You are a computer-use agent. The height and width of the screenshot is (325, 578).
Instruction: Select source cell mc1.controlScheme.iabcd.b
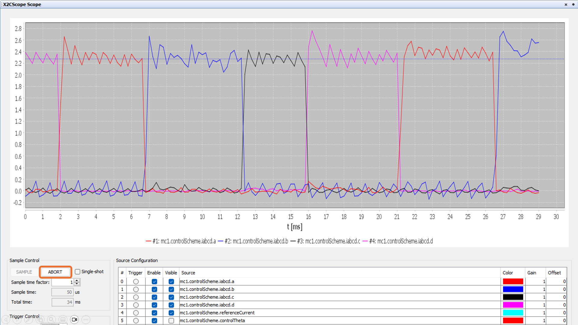(x=340, y=289)
